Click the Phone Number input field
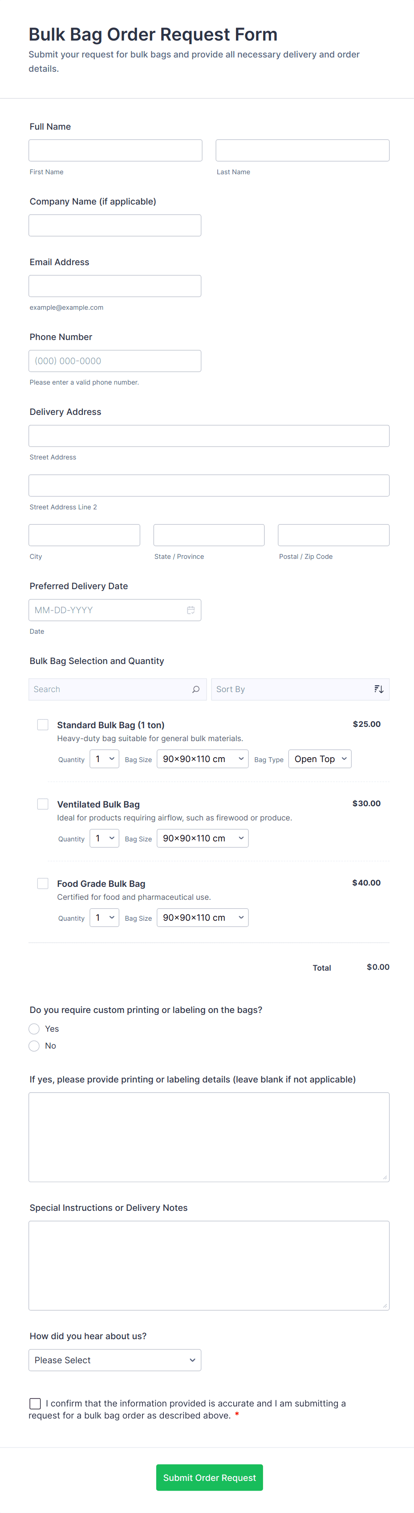Screen dimensions: 414x1513 (115, 361)
